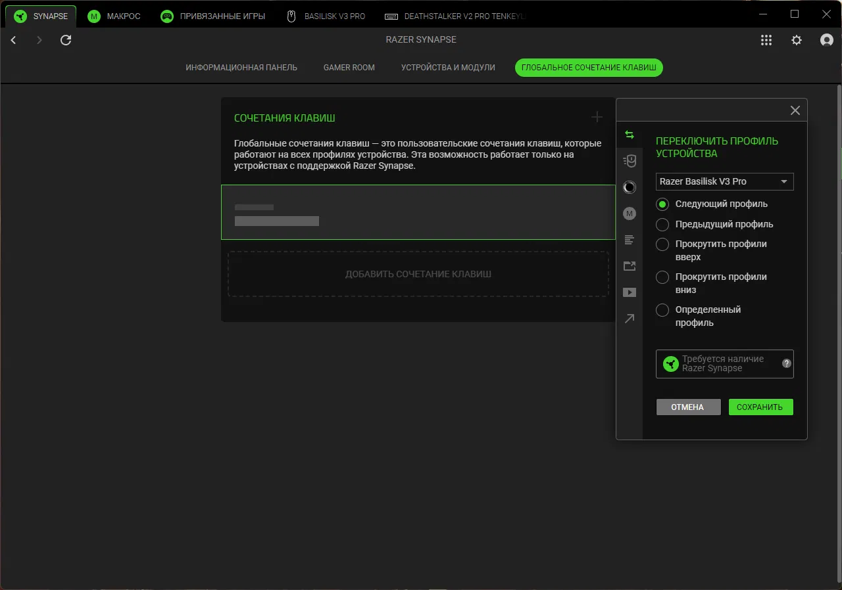842x590 pixels.
Task: Close the shortcut assignment panel
Action: click(x=795, y=110)
